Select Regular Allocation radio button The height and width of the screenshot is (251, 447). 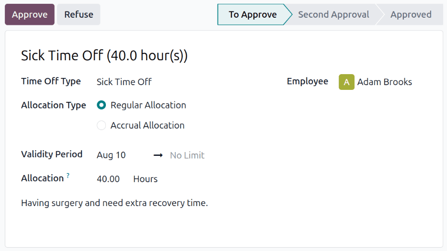pos(101,105)
